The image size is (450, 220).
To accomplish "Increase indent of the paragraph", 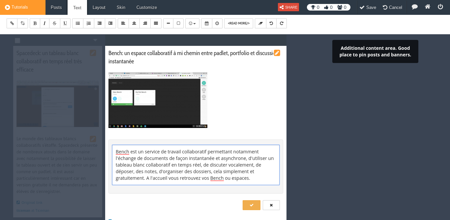I will click(110, 23).
